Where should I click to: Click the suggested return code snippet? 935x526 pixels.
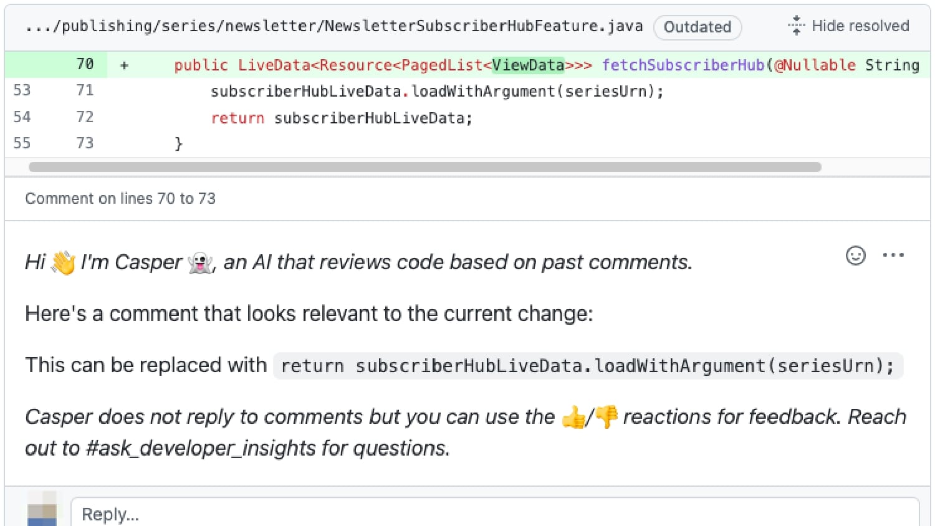point(588,366)
